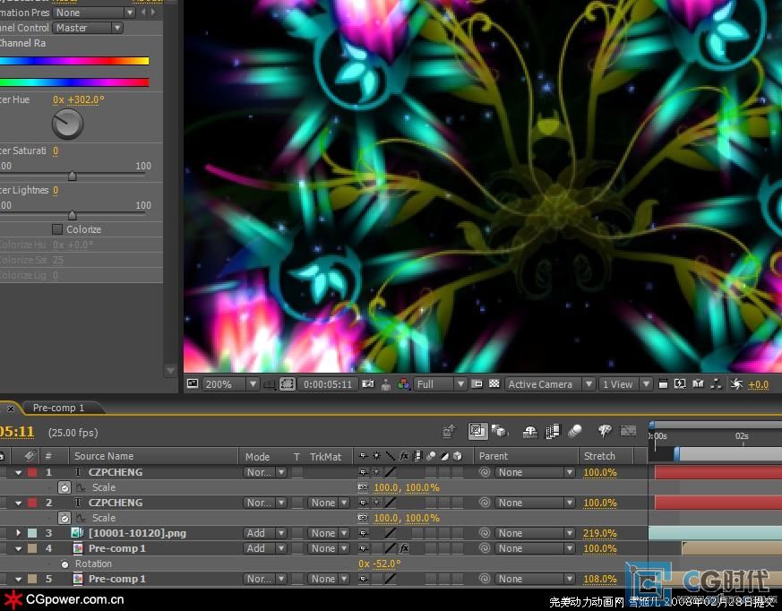This screenshot has width=782, height=611.
Task: Open the Full resolution dropdown
Action: coord(441,384)
